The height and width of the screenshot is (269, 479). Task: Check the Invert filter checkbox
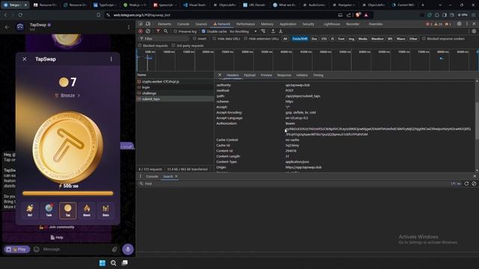[x=195, y=39]
